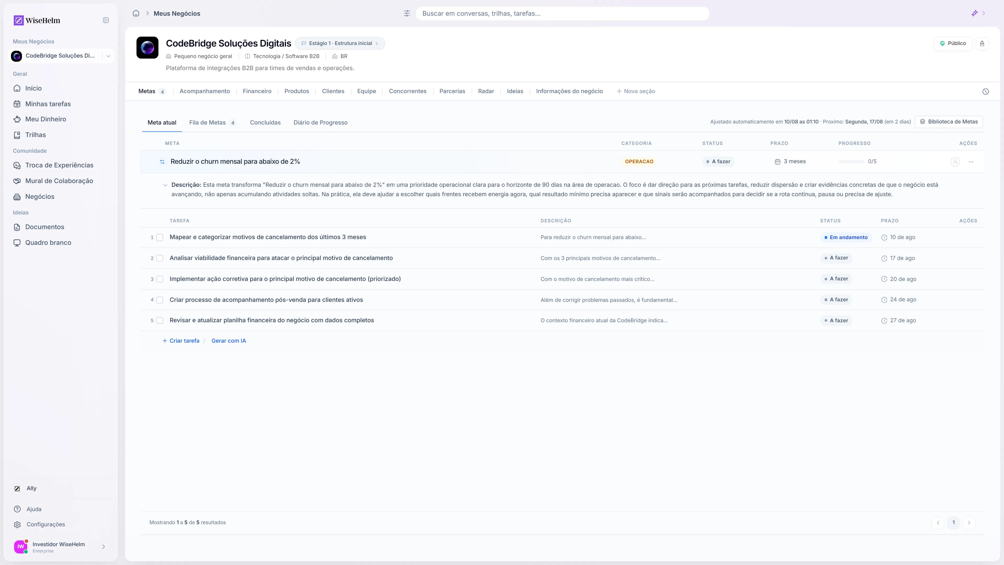Image resolution: width=1004 pixels, height=565 pixels.
Task: Change status of Revisar planilha task
Action: click(836, 320)
